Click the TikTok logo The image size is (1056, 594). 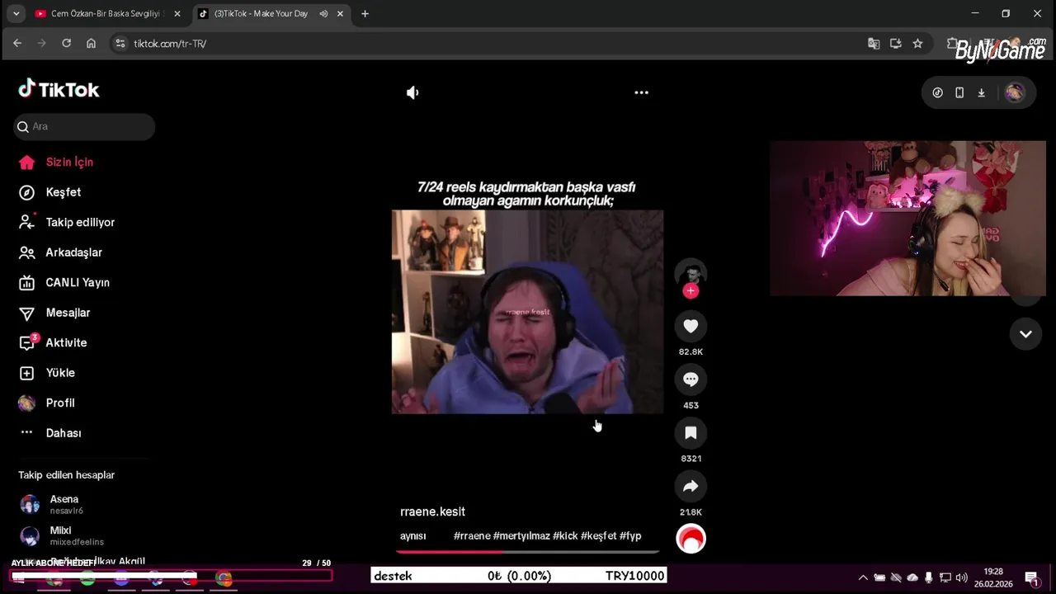tap(59, 89)
